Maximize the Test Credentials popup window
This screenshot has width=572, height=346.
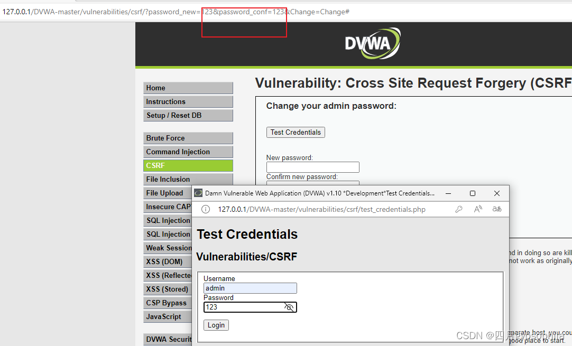(x=473, y=193)
